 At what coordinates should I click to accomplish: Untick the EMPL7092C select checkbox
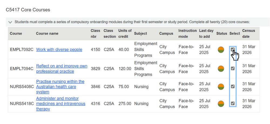coord(232,49)
